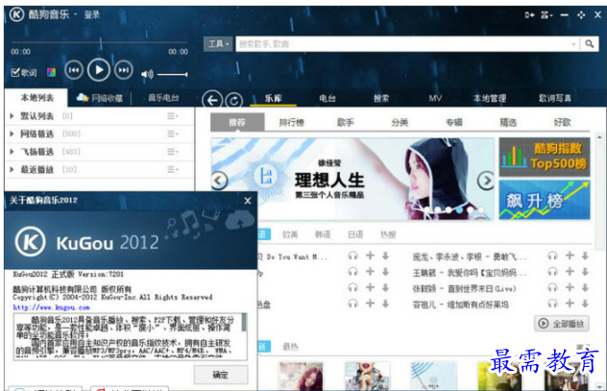Open the 网络收藏 cloud tab
This screenshot has width=607, height=391.
coord(100,98)
